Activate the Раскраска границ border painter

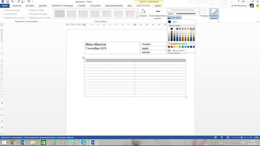[214, 14]
